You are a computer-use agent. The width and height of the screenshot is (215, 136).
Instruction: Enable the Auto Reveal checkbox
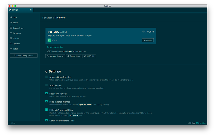tap(47, 85)
